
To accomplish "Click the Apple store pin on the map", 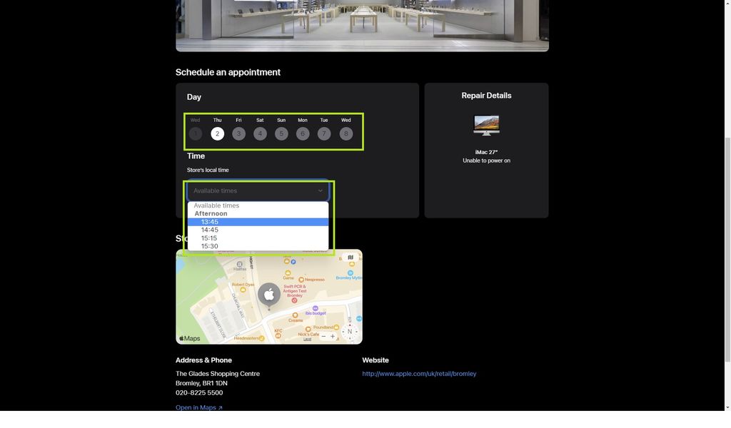I will [x=269, y=295].
